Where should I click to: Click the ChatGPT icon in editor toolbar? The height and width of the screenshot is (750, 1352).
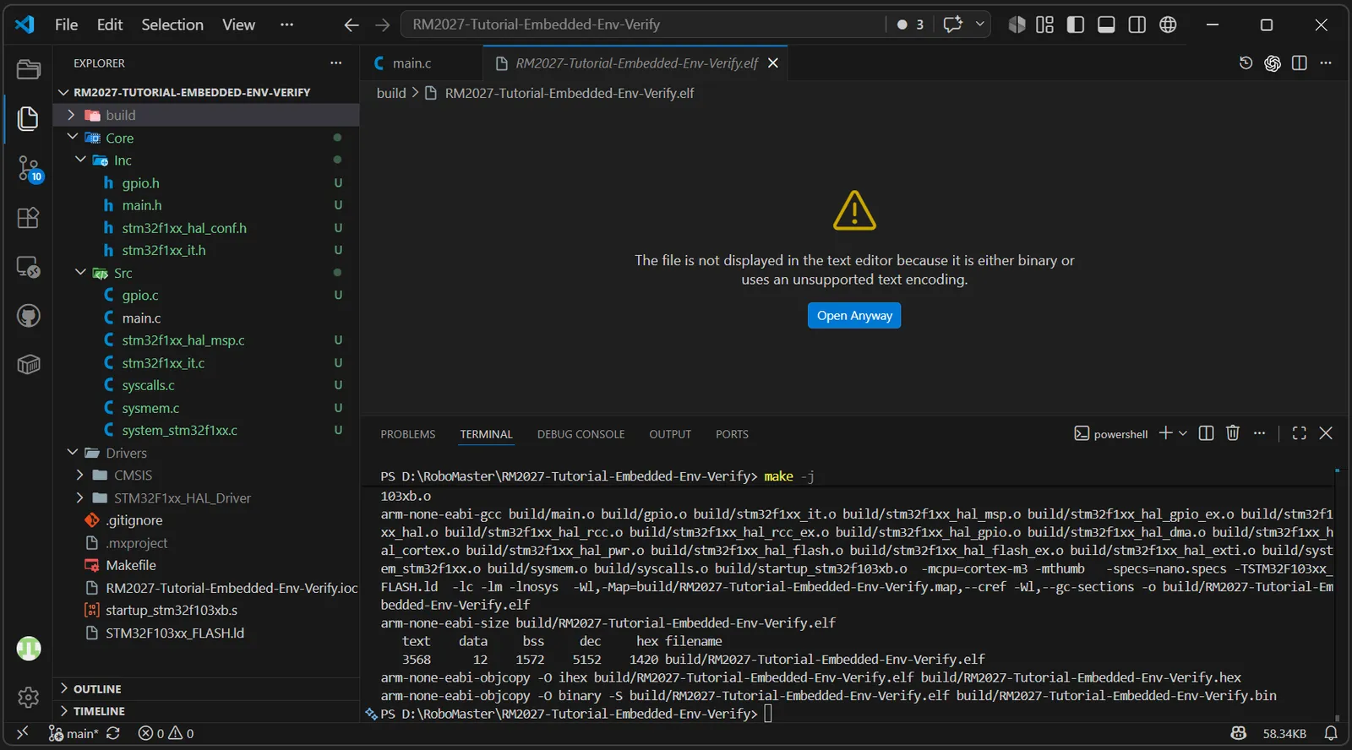tap(1273, 63)
